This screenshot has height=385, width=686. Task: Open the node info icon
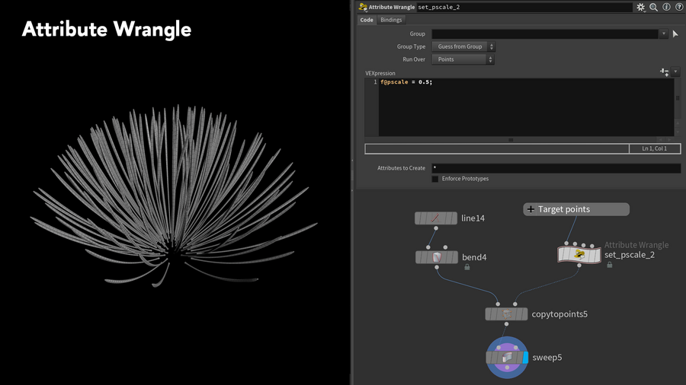[666, 7]
